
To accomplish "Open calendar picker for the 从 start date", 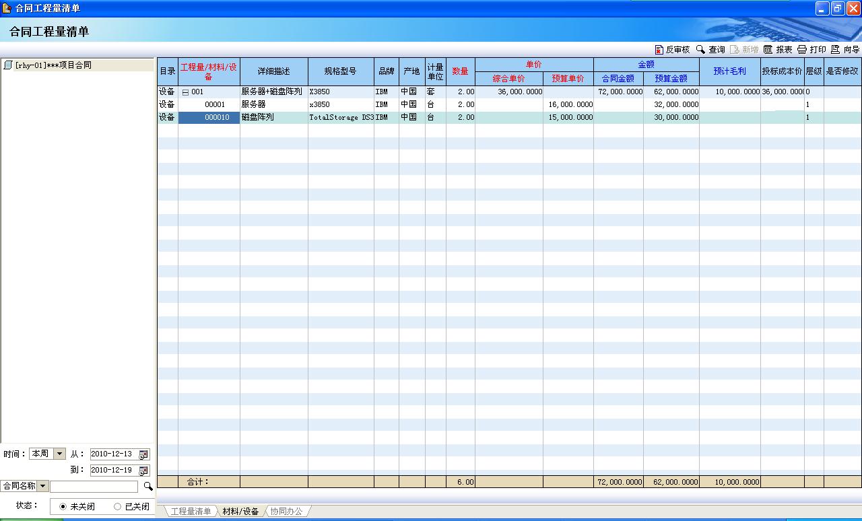I will coord(143,454).
